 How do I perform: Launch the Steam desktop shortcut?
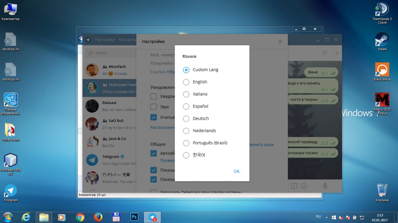[382, 42]
